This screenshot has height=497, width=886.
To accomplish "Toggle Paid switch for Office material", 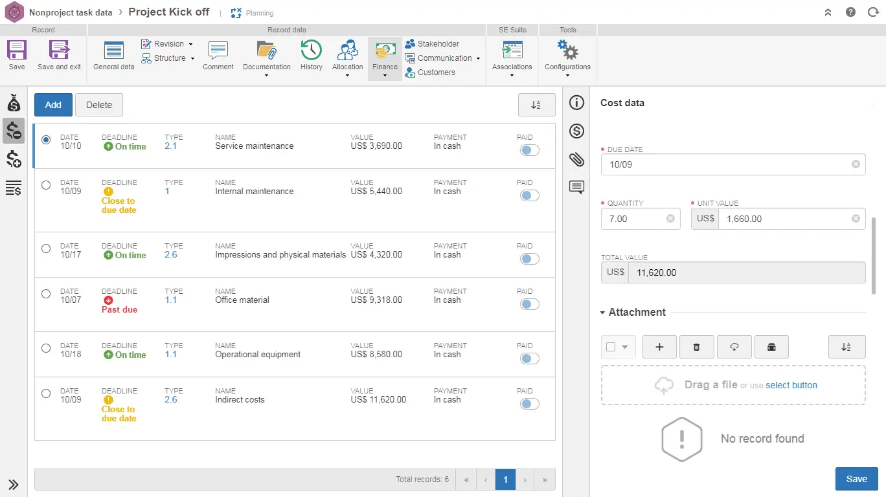I will click(529, 304).
